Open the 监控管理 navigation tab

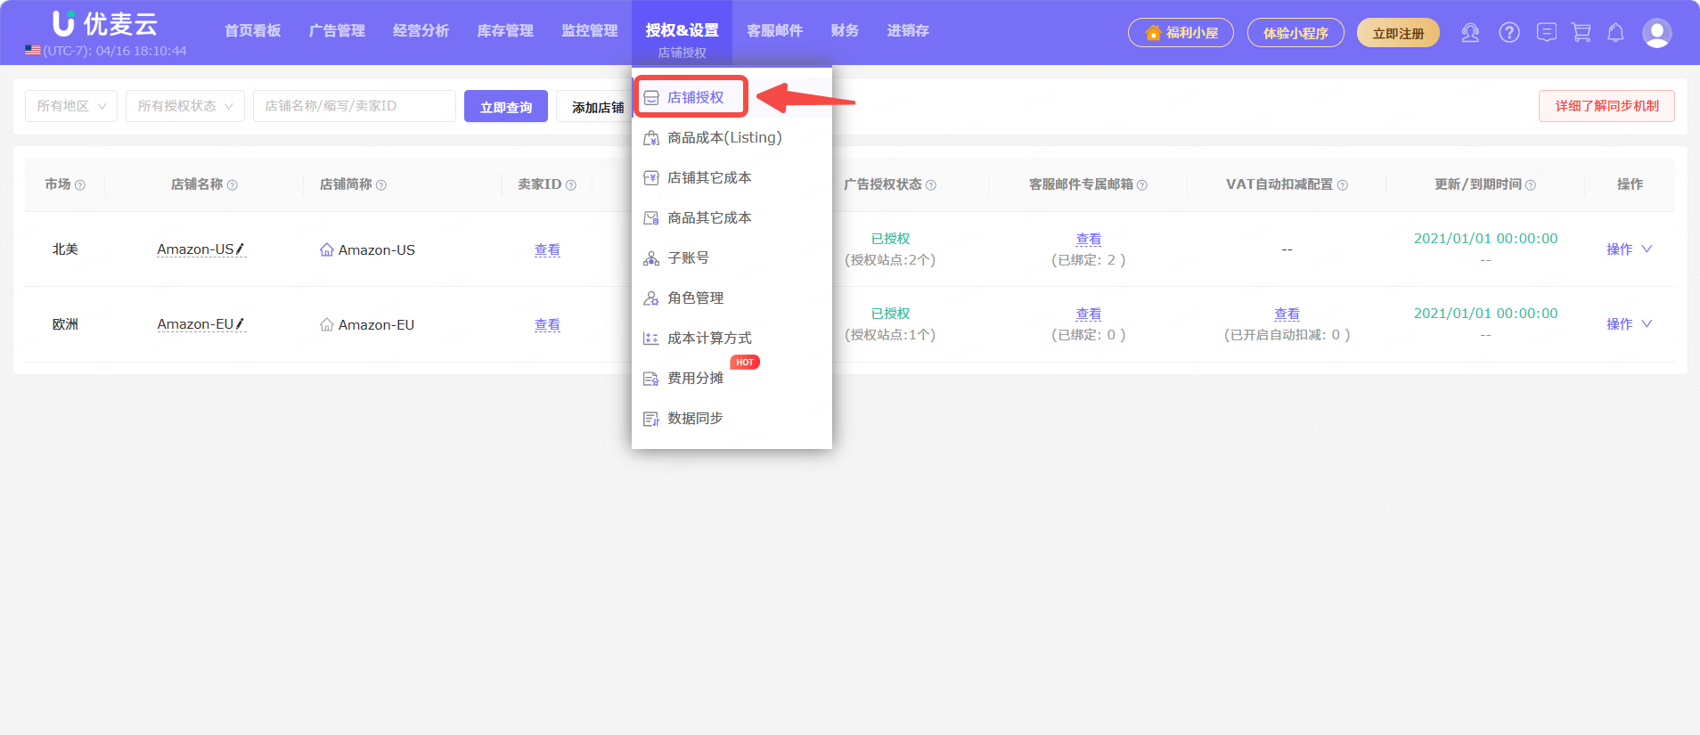pyautogui.click(x=590, y=30)
